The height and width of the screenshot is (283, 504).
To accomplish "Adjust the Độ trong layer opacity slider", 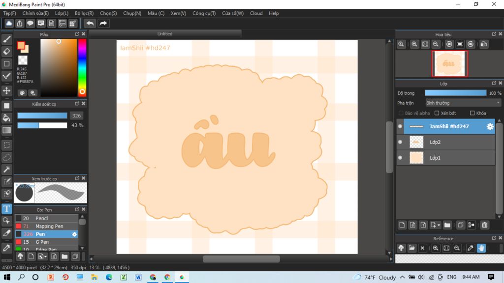I will click(455, 93).
